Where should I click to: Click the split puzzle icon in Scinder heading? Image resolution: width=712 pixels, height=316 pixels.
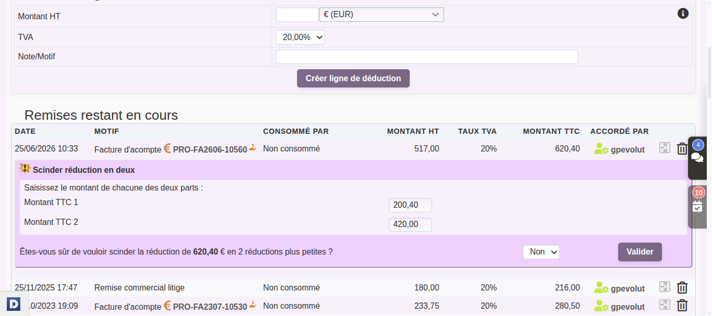[25, 168]
